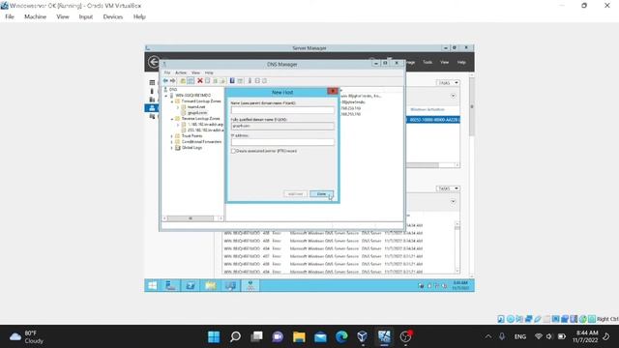619x348 pixels.
Task: Collapse Reverse Lookup Zones node
Action: click(172, 119)
